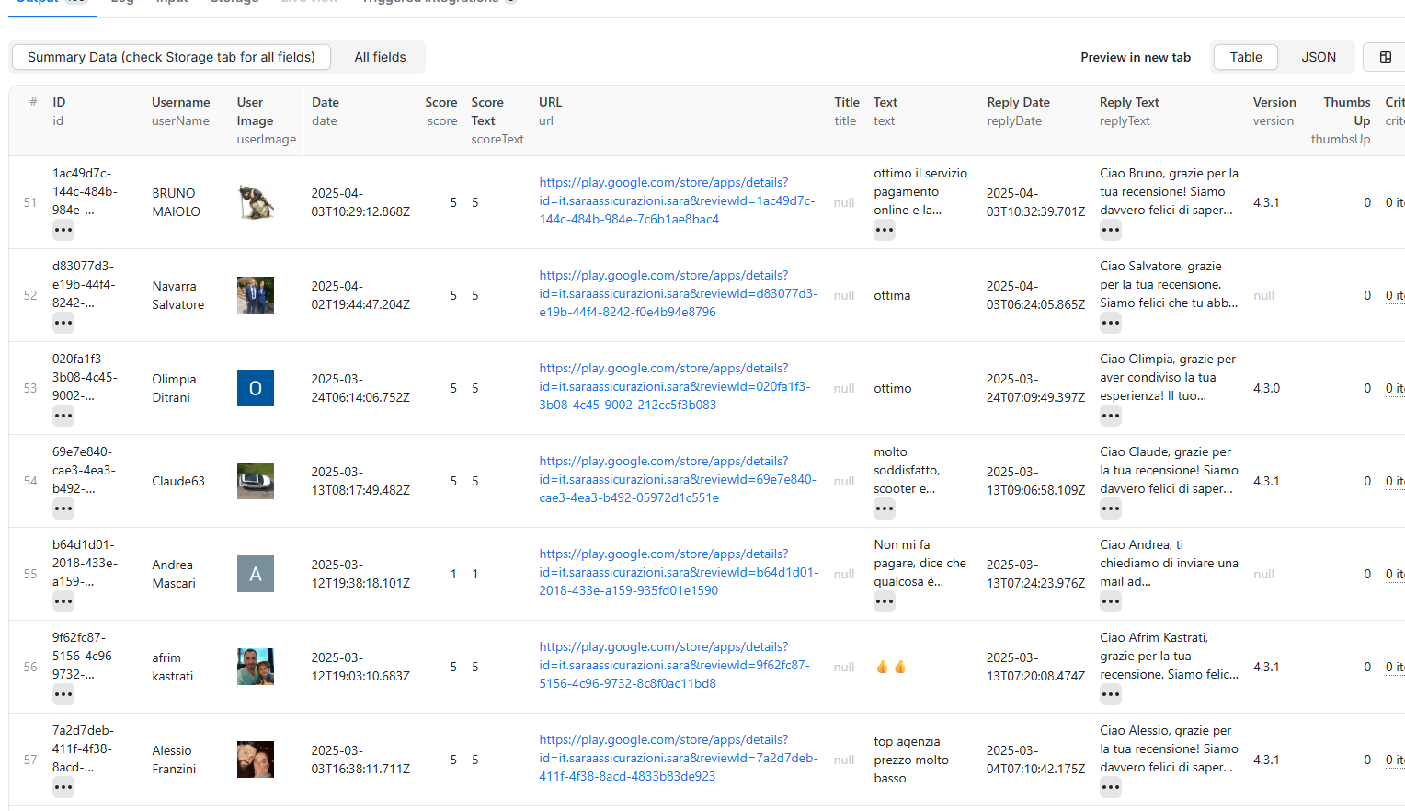Open review URL ending 935fd01e1590
Screen dimensions: 1405x811
coord(679,573)
